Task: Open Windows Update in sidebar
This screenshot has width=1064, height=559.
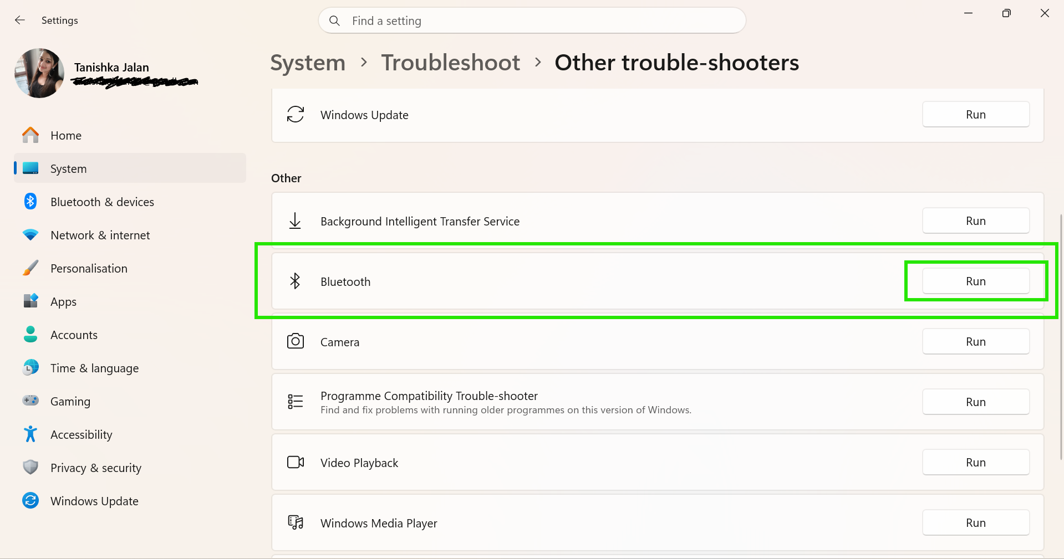Action: [130, 501]
